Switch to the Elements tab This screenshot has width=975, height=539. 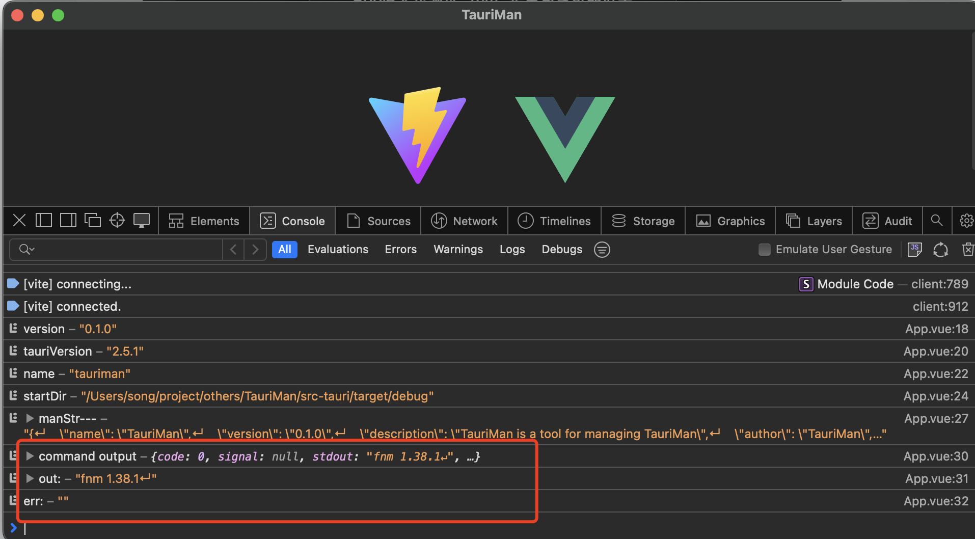[204, 221]
